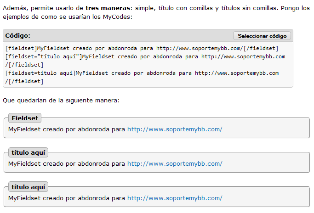This screenshot has width=314, height=213.
Task: Click the Seleccionar código button
Action: [x=262, y=36]
